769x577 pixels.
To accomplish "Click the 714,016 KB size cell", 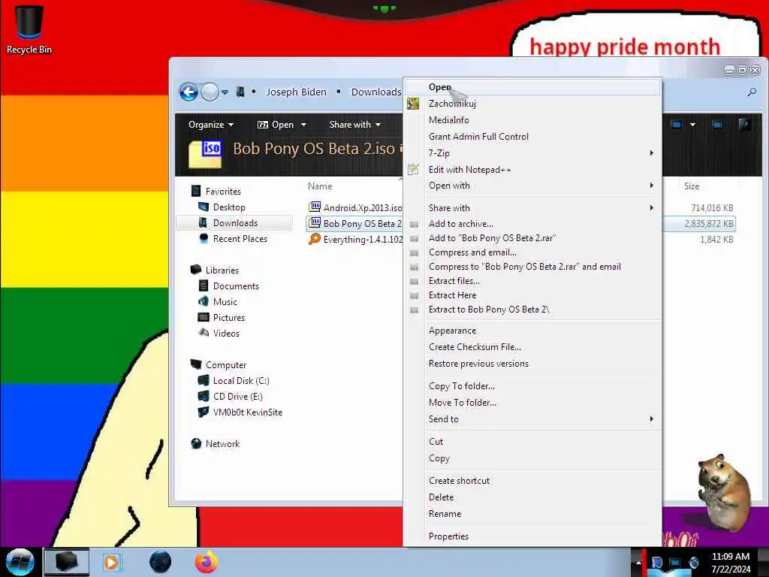I will (x=712, y=207).
